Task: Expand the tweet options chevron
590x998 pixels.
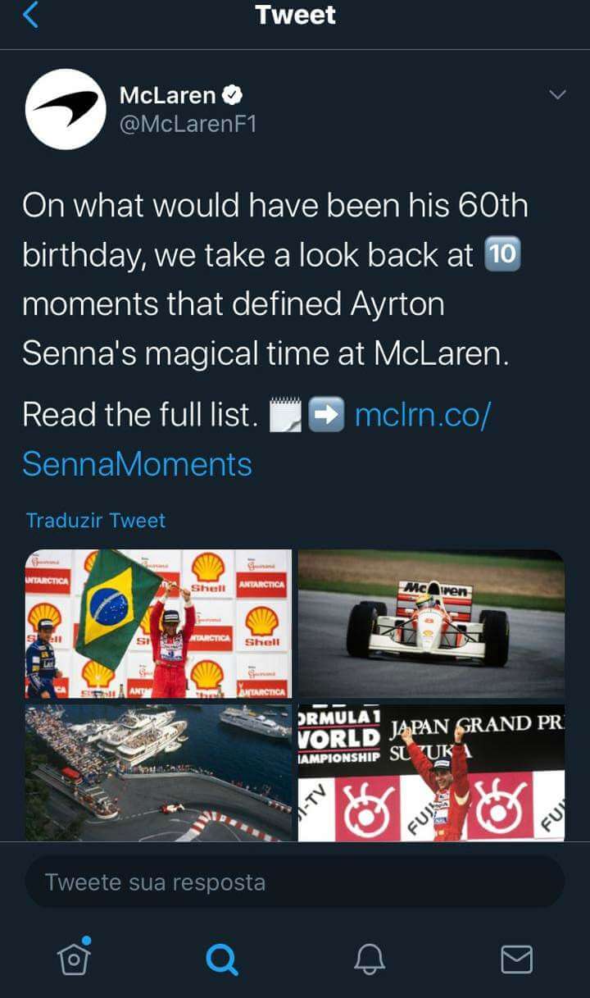Action: pos(557,95)
